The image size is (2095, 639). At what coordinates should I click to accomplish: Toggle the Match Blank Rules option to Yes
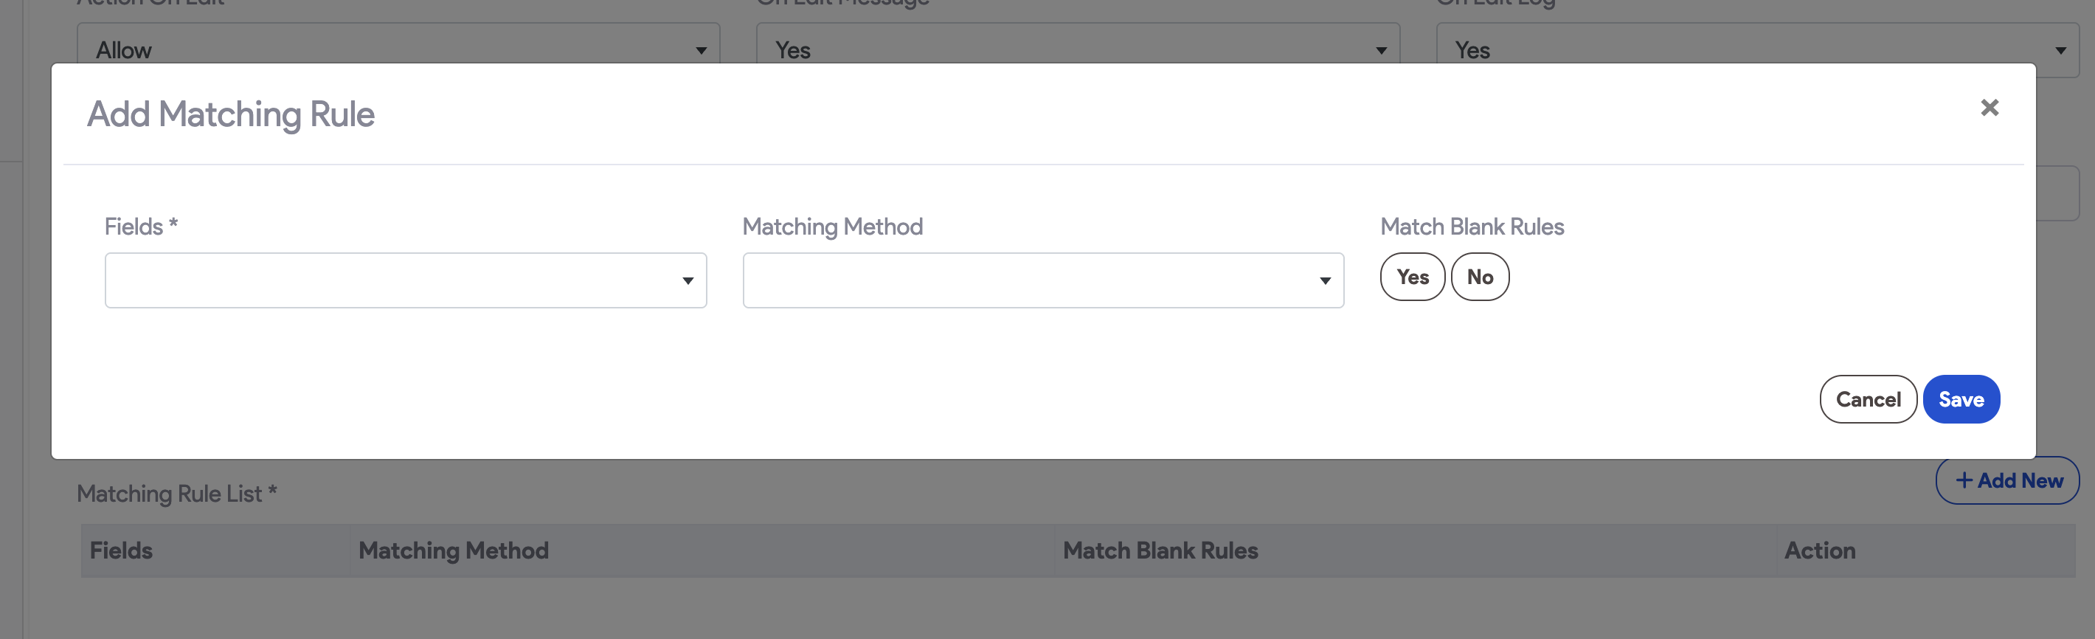(x=1413, y=277)
